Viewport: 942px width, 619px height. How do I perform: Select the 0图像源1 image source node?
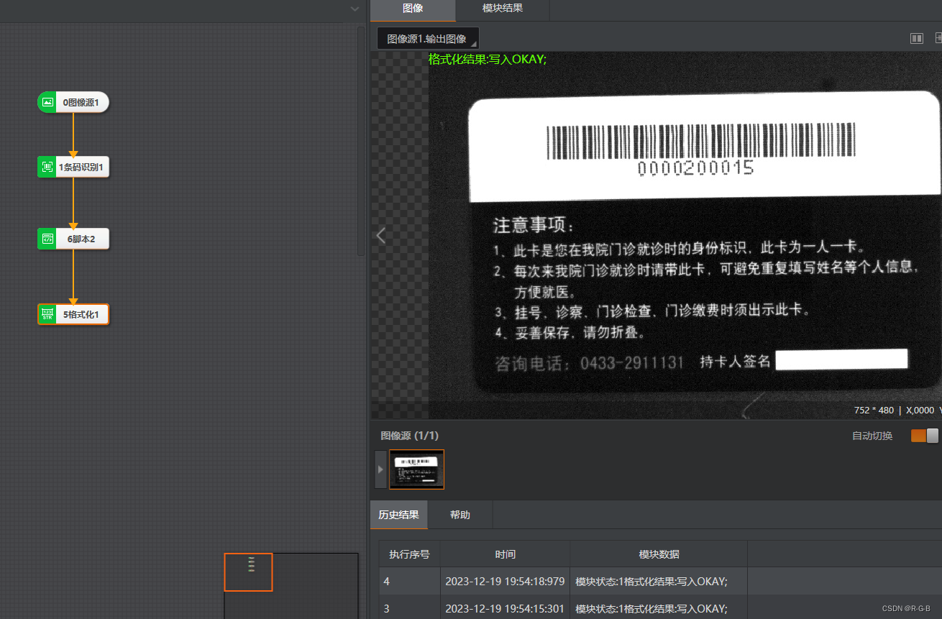73,102
